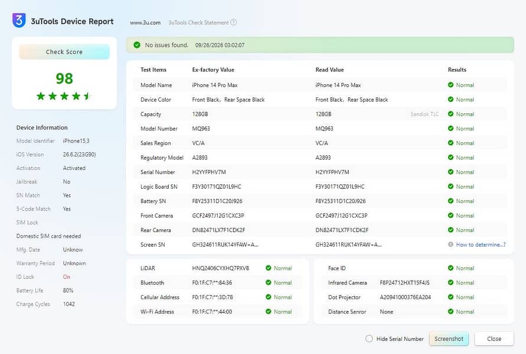Click the Read Value of Logic Board SN
This screenshot has width=526, height=354.
pos(340,186)
